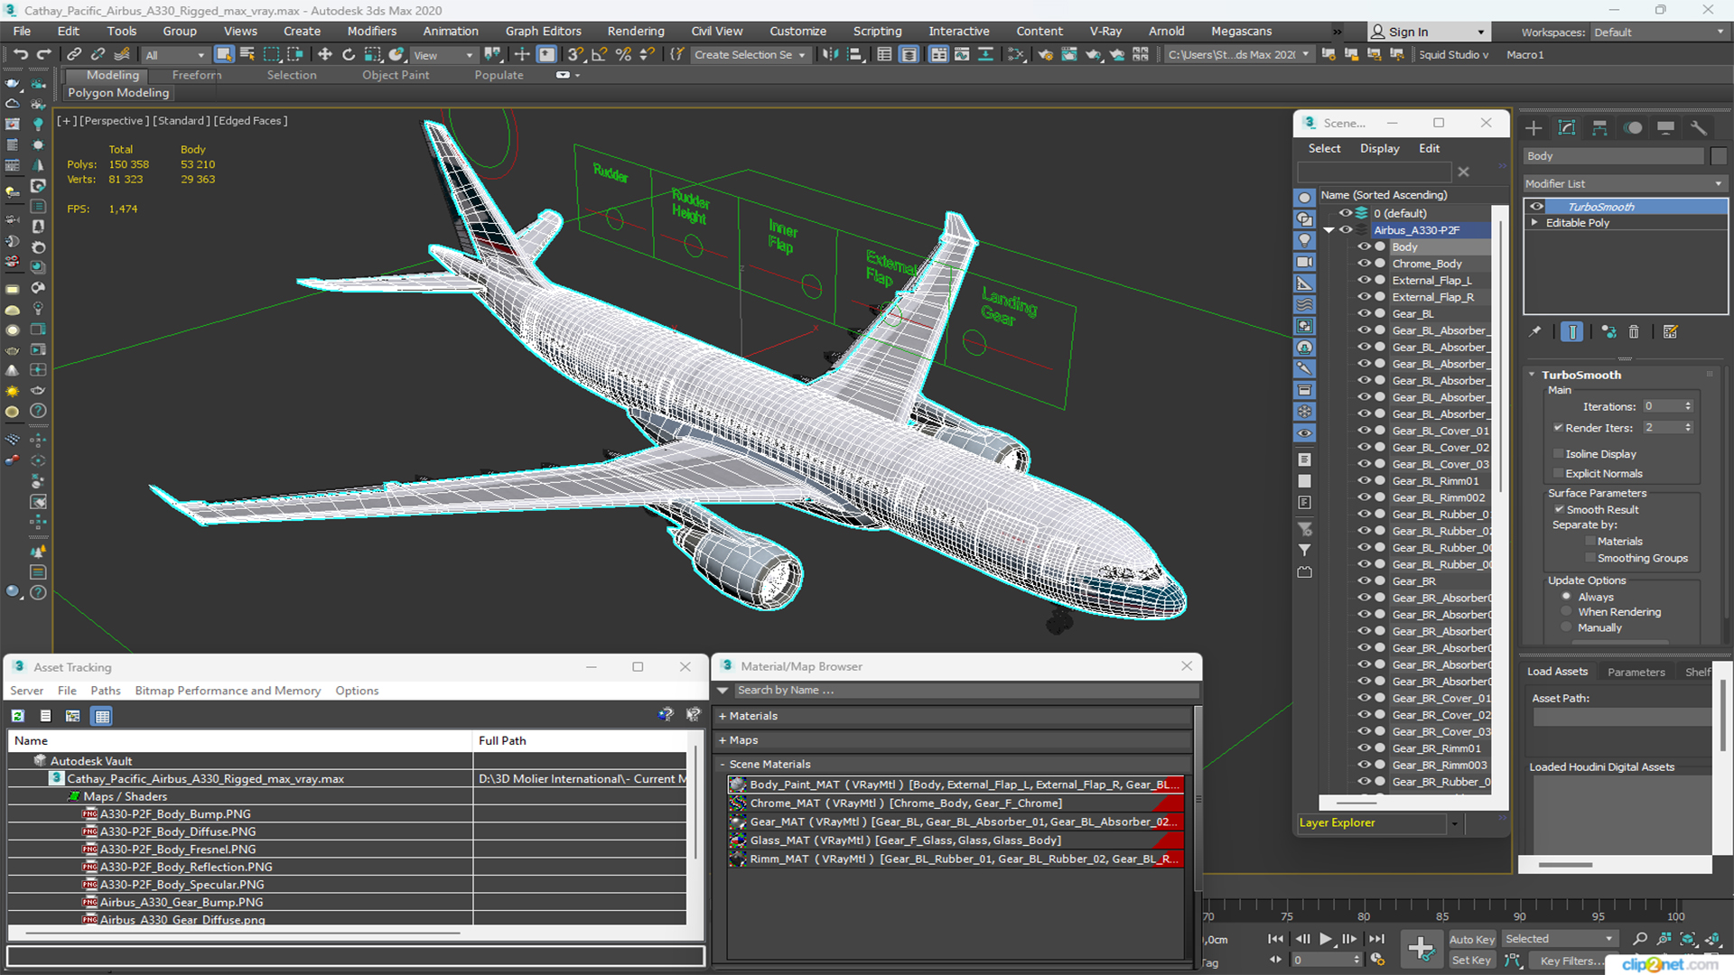Open Select by Name dialog icon
The width and height of the screenshot is (1734, 975).
[247, 54]
